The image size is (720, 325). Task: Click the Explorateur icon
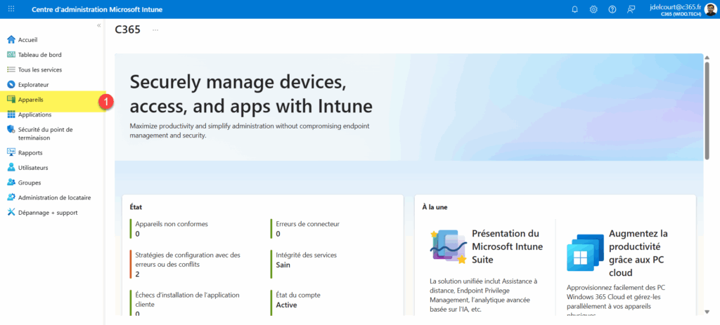pyautogui.click(x=11, y=84)
